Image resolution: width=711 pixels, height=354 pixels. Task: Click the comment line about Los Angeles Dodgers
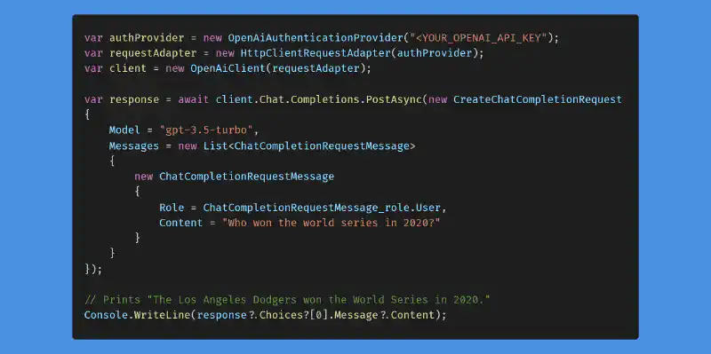[x=287, y=300]
